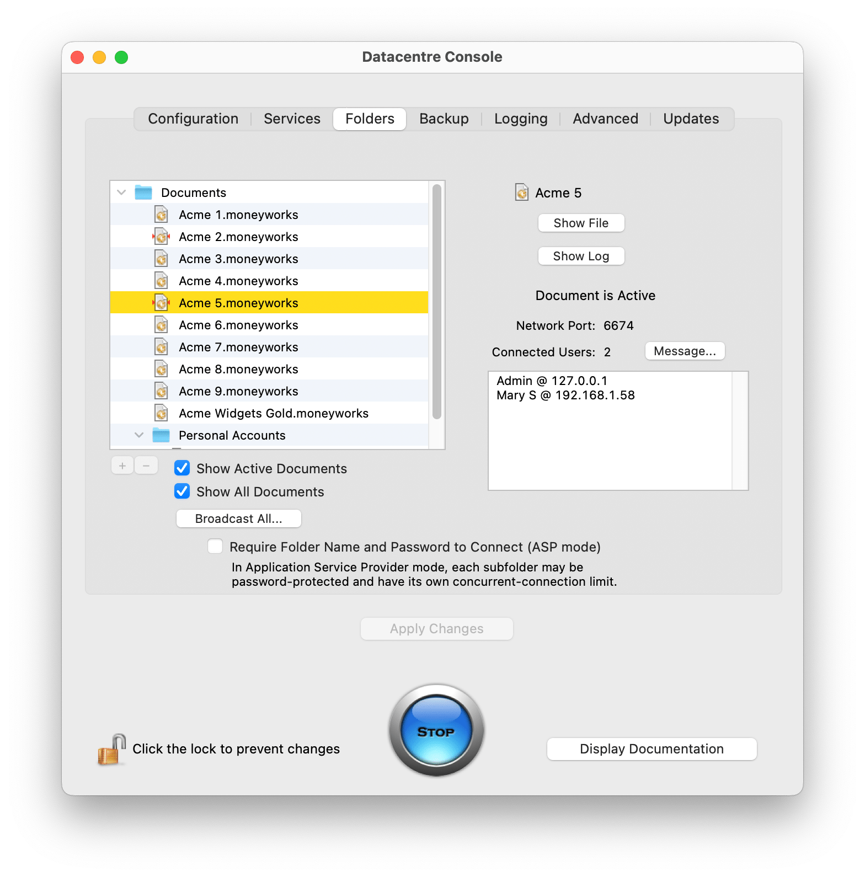This screenshot has width=865, height=877.
Task: Click the document list vertical scrollbar
Action: [x=436, y=302]
